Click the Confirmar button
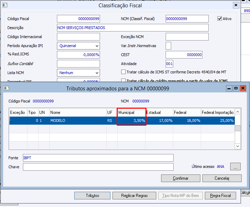Screen dimensions: 250x207 point(181,178)
